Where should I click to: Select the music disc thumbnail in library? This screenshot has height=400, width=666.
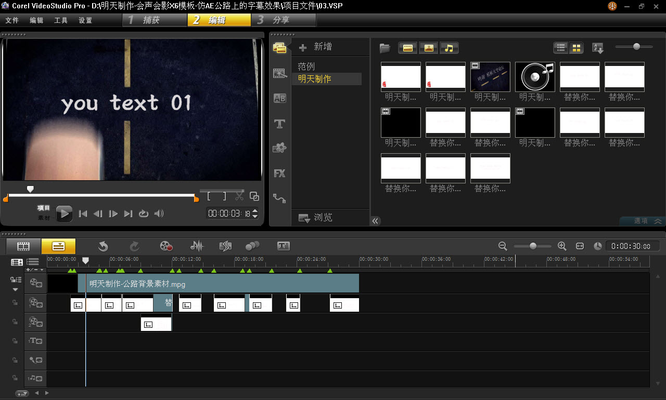(x=535, y=77)
